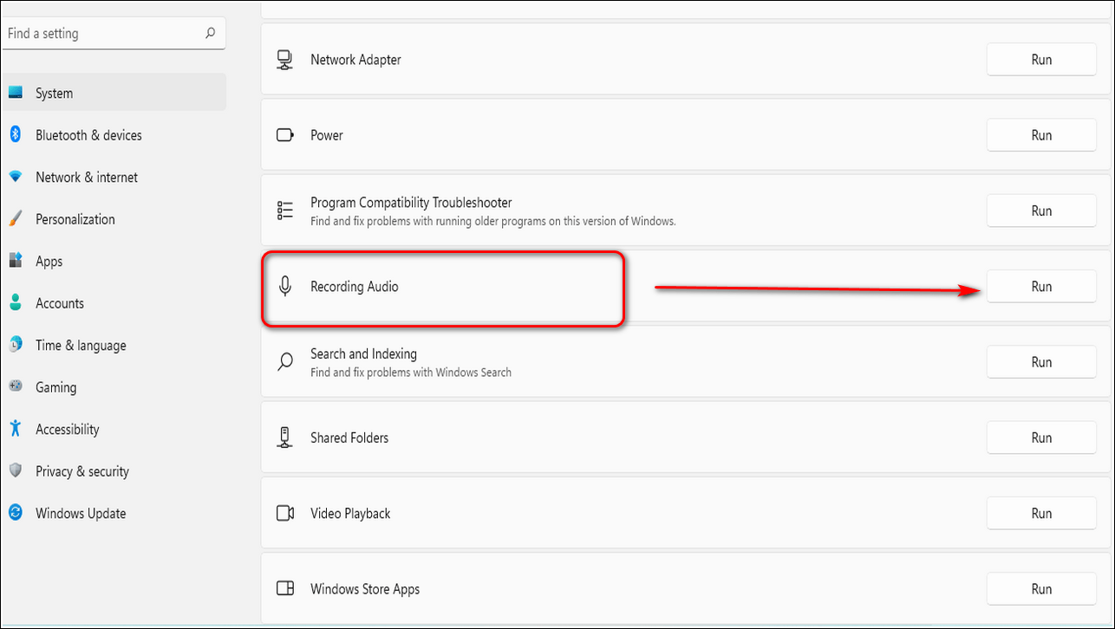Run the Recording Audio troubleshooter

1040,287
